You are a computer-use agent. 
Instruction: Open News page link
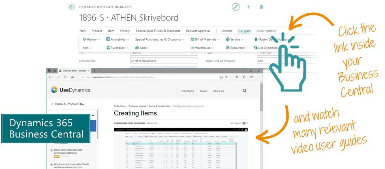pyautogui.click(x=203, y=91)
